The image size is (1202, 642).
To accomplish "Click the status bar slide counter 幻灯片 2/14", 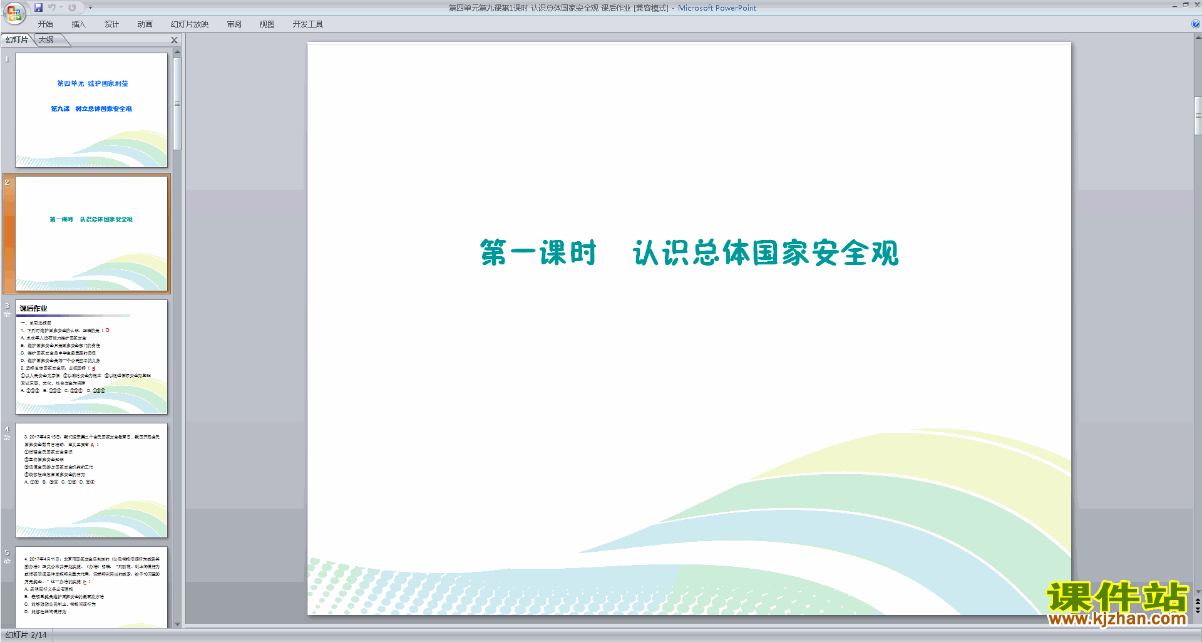I will [26, 635].
